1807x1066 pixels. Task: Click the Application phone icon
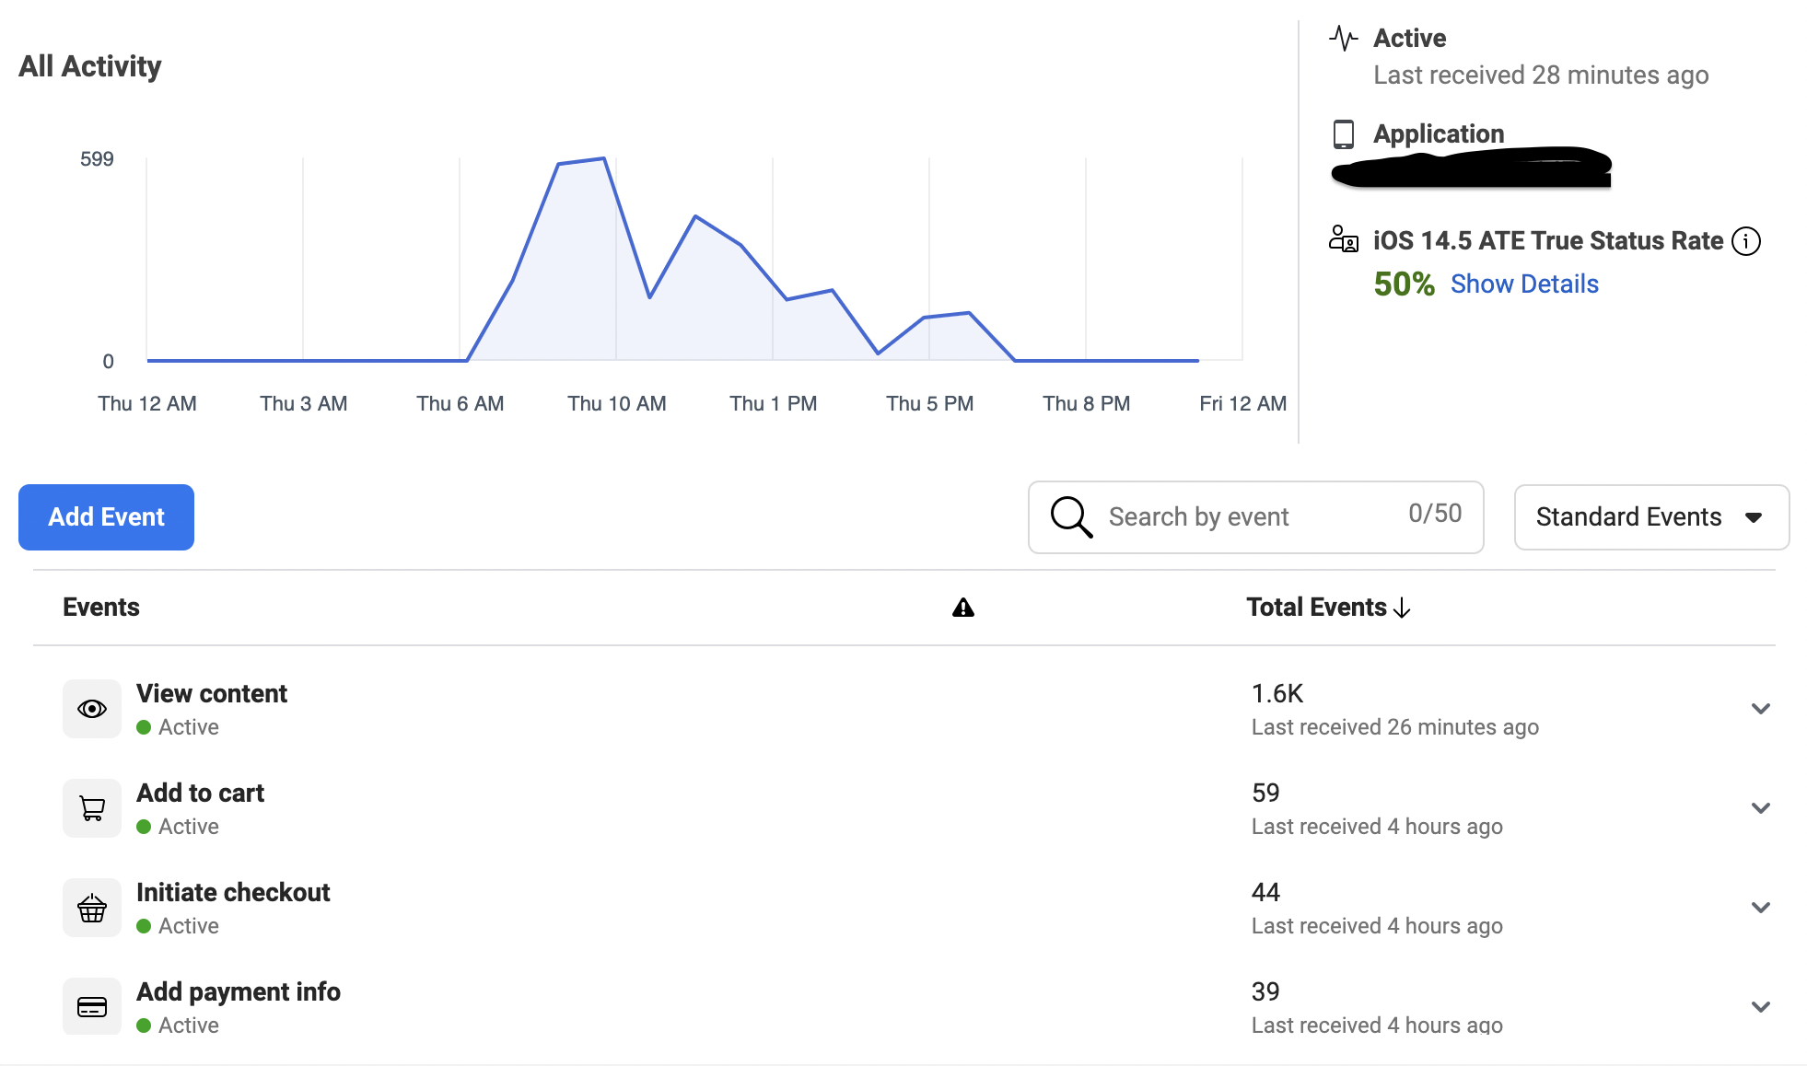1344,134
